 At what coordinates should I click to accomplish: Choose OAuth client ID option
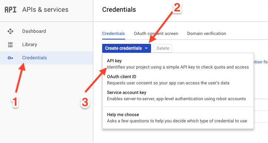178,80
